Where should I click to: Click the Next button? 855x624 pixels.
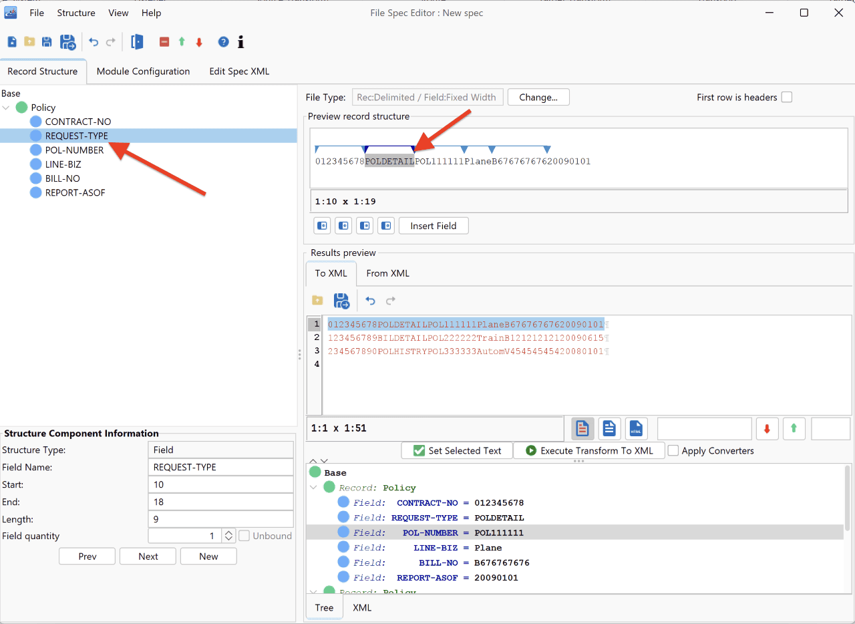pos(148,557)
